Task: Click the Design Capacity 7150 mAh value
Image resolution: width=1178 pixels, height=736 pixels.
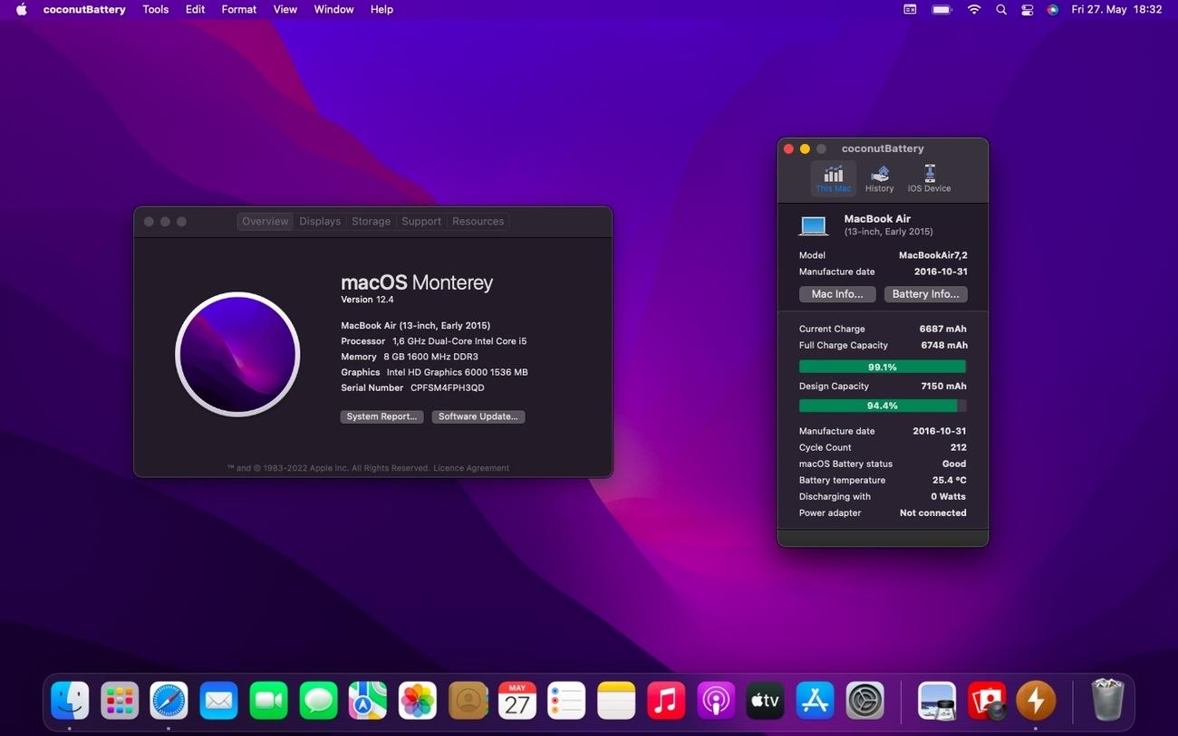Action: point(943,386)
